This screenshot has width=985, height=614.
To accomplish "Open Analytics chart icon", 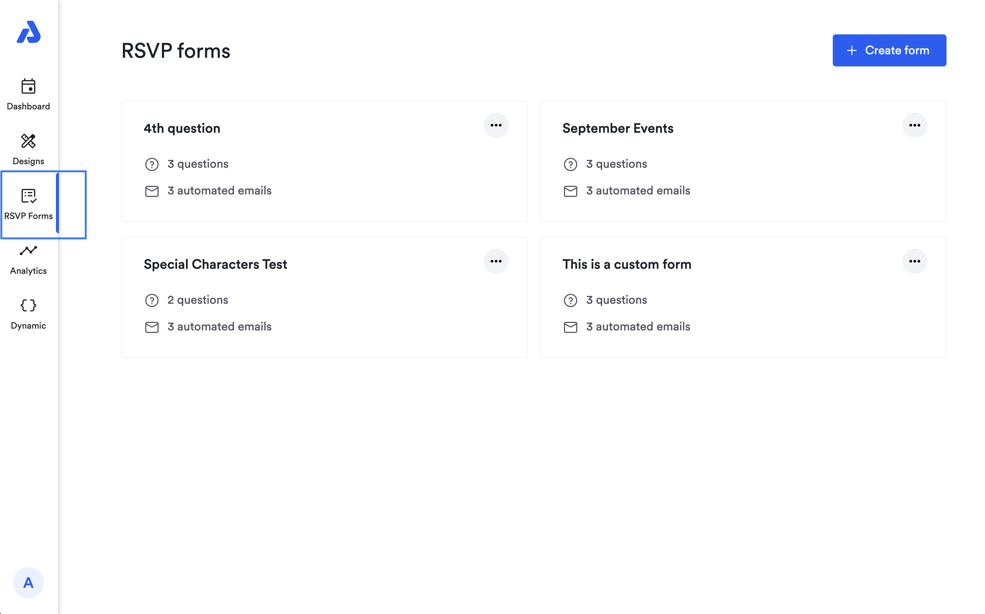I will tap(28, 251).
